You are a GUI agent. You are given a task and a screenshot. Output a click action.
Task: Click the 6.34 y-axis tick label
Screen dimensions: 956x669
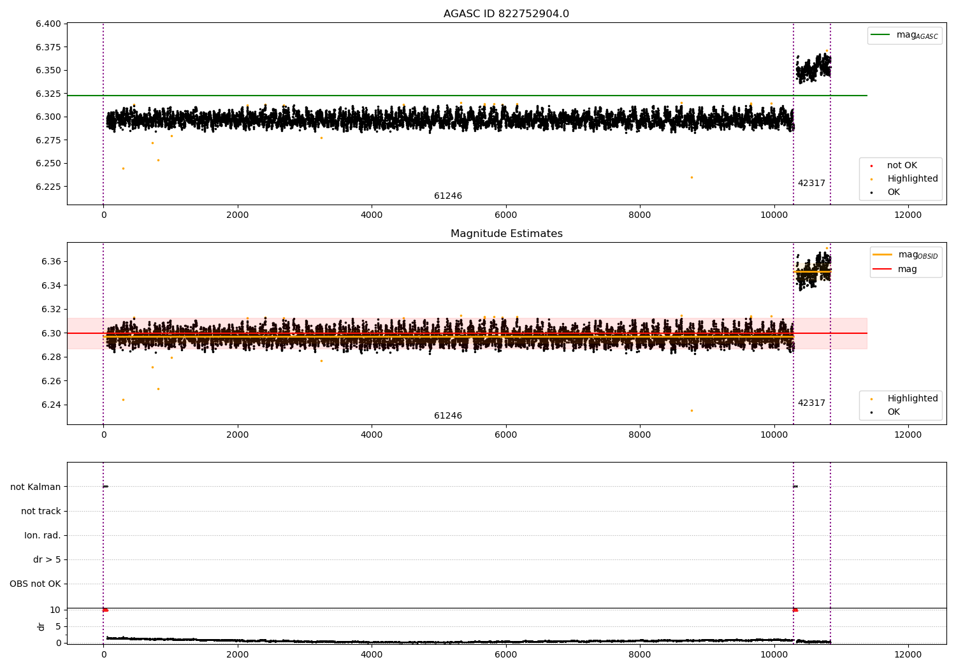click(x=51, y=285)
